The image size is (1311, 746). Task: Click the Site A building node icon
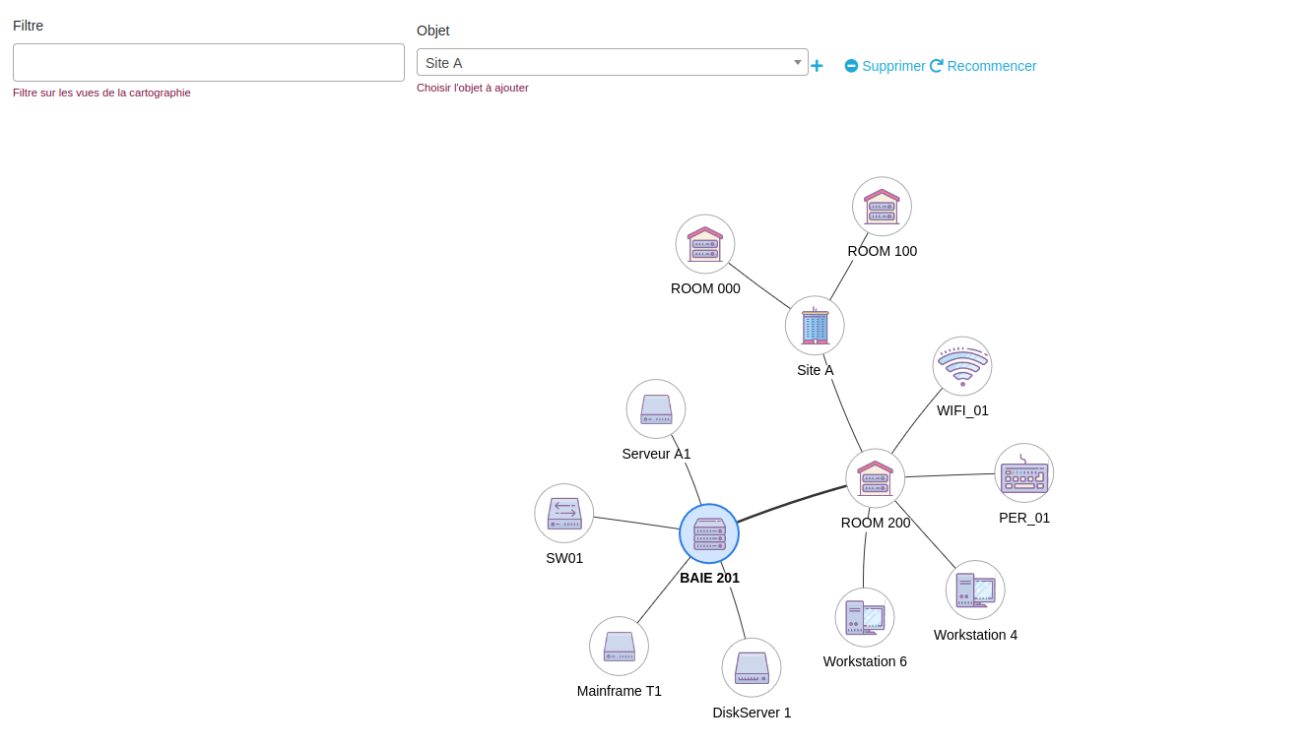[815, 326]
